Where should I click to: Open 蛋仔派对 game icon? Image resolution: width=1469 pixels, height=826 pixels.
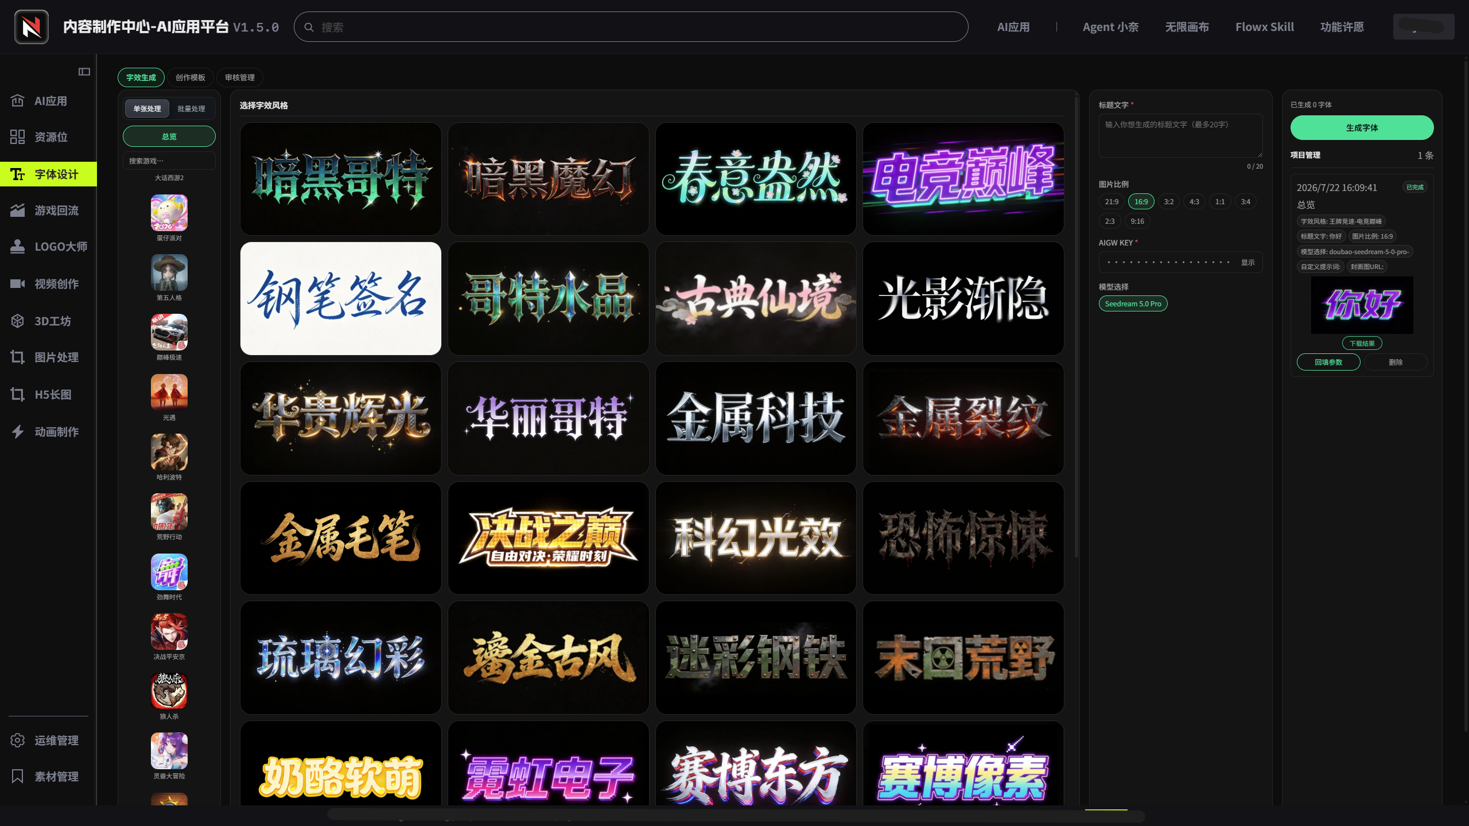[169, 213]
